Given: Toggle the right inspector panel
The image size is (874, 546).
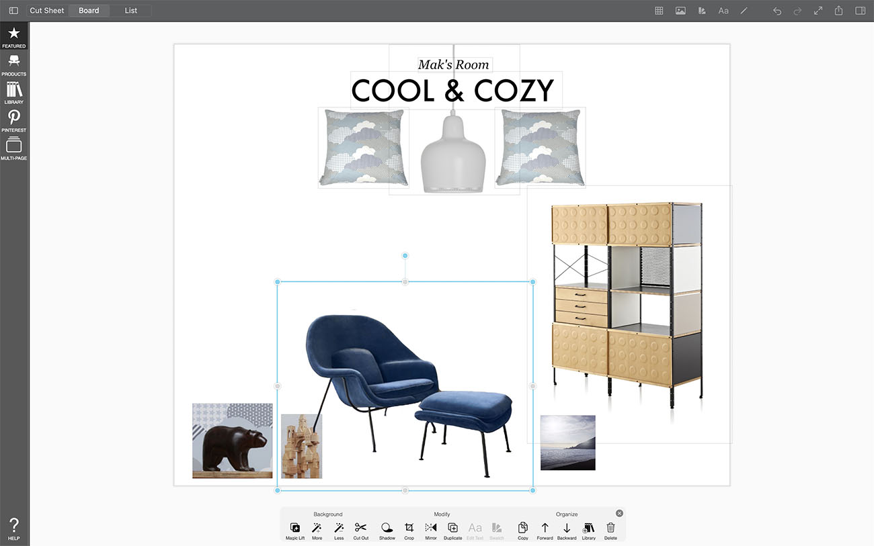Looking at the screenshot, I should pos(860,11).
